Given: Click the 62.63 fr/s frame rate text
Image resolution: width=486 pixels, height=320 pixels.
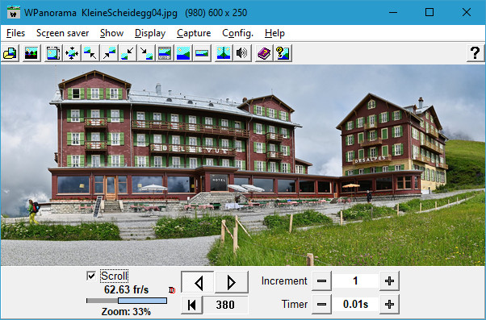Looking at the screenshot, I should point(127,290).
